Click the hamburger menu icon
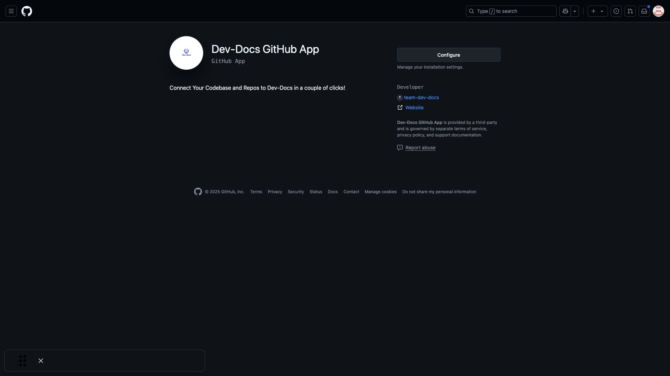670x376 pixels. (x=11, y=11)
